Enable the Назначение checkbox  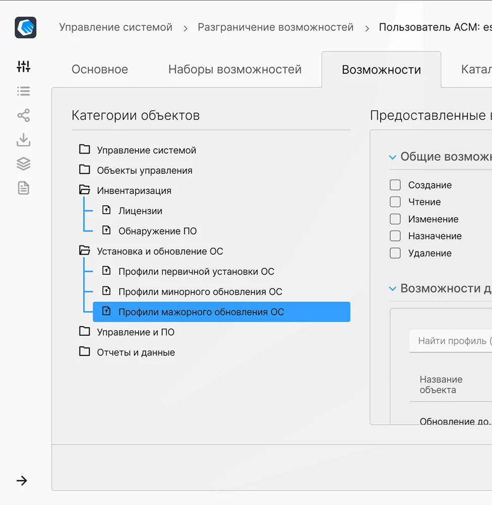(x=395, y=236)
